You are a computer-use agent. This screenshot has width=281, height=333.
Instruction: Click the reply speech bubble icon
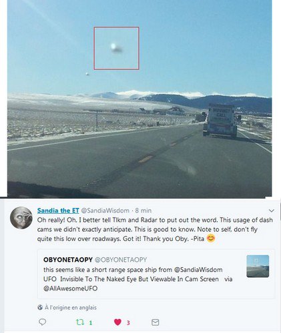43,322
